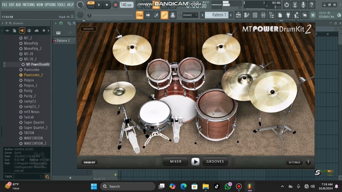Select the Browser audio waveform tab
Viewport: 342px width, 192px height.
click(x=7, y=31)
